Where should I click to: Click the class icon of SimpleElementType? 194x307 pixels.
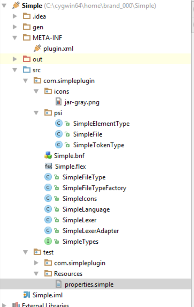point(58,123)
